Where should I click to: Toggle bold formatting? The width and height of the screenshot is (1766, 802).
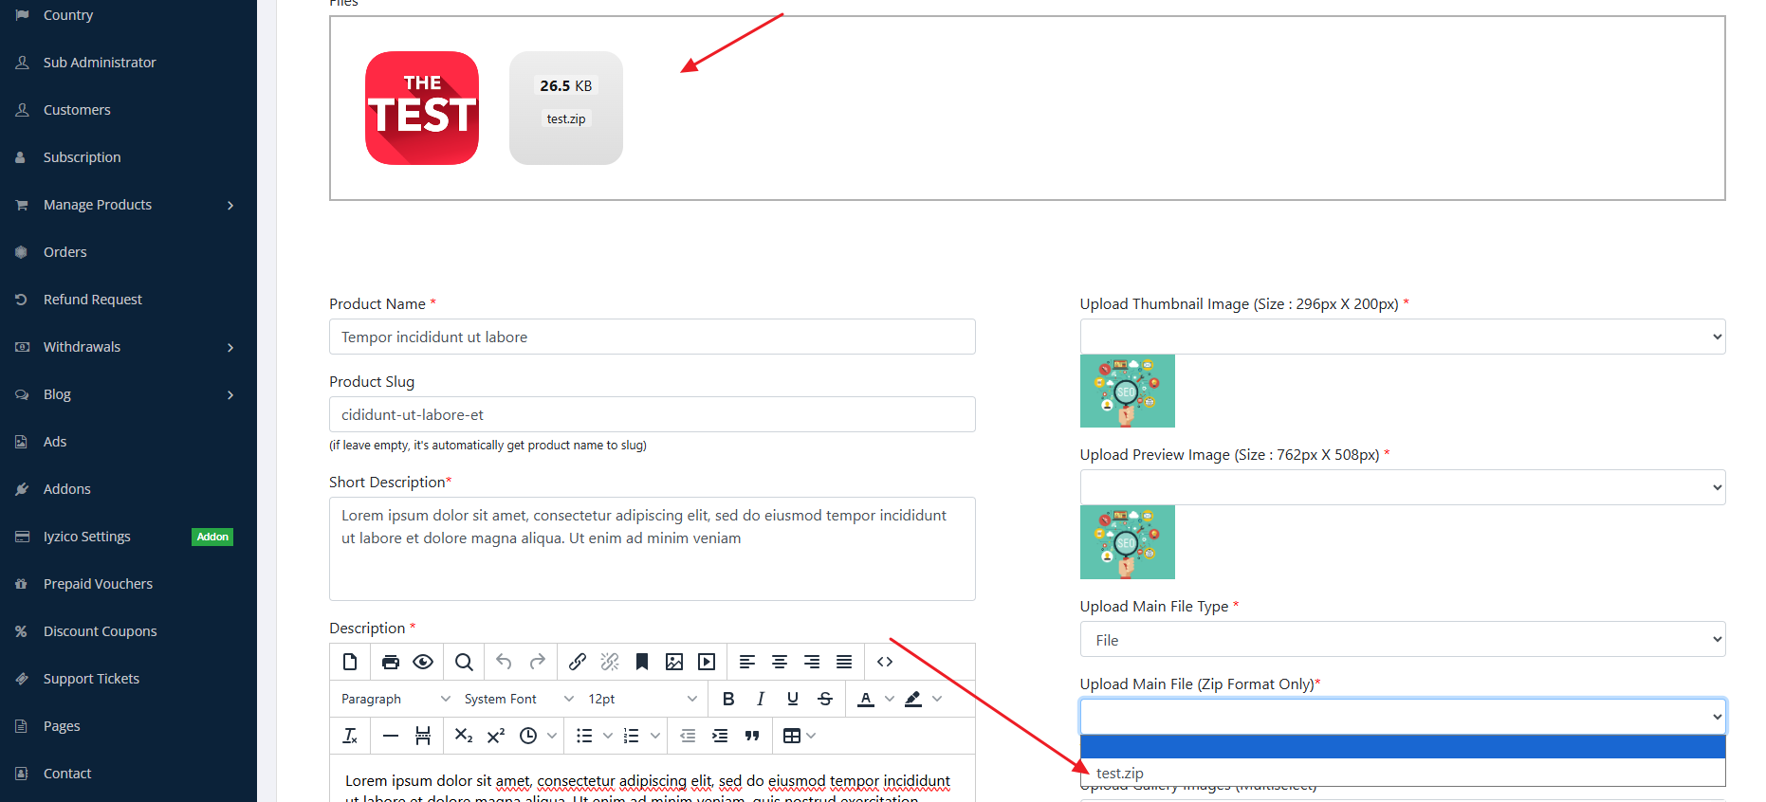pos(728,699)
